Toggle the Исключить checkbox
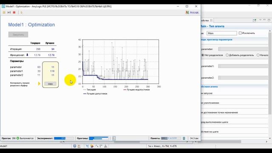Viewport: 272px width, 153px height. pyautogui.click(x=240, y=33)
